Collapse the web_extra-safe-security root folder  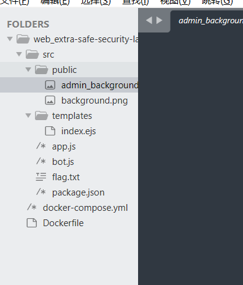point(10,39)
